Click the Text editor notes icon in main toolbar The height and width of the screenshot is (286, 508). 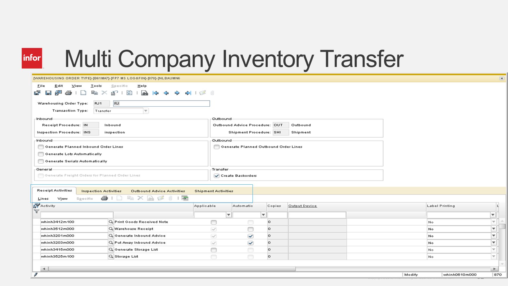point(202,93)
